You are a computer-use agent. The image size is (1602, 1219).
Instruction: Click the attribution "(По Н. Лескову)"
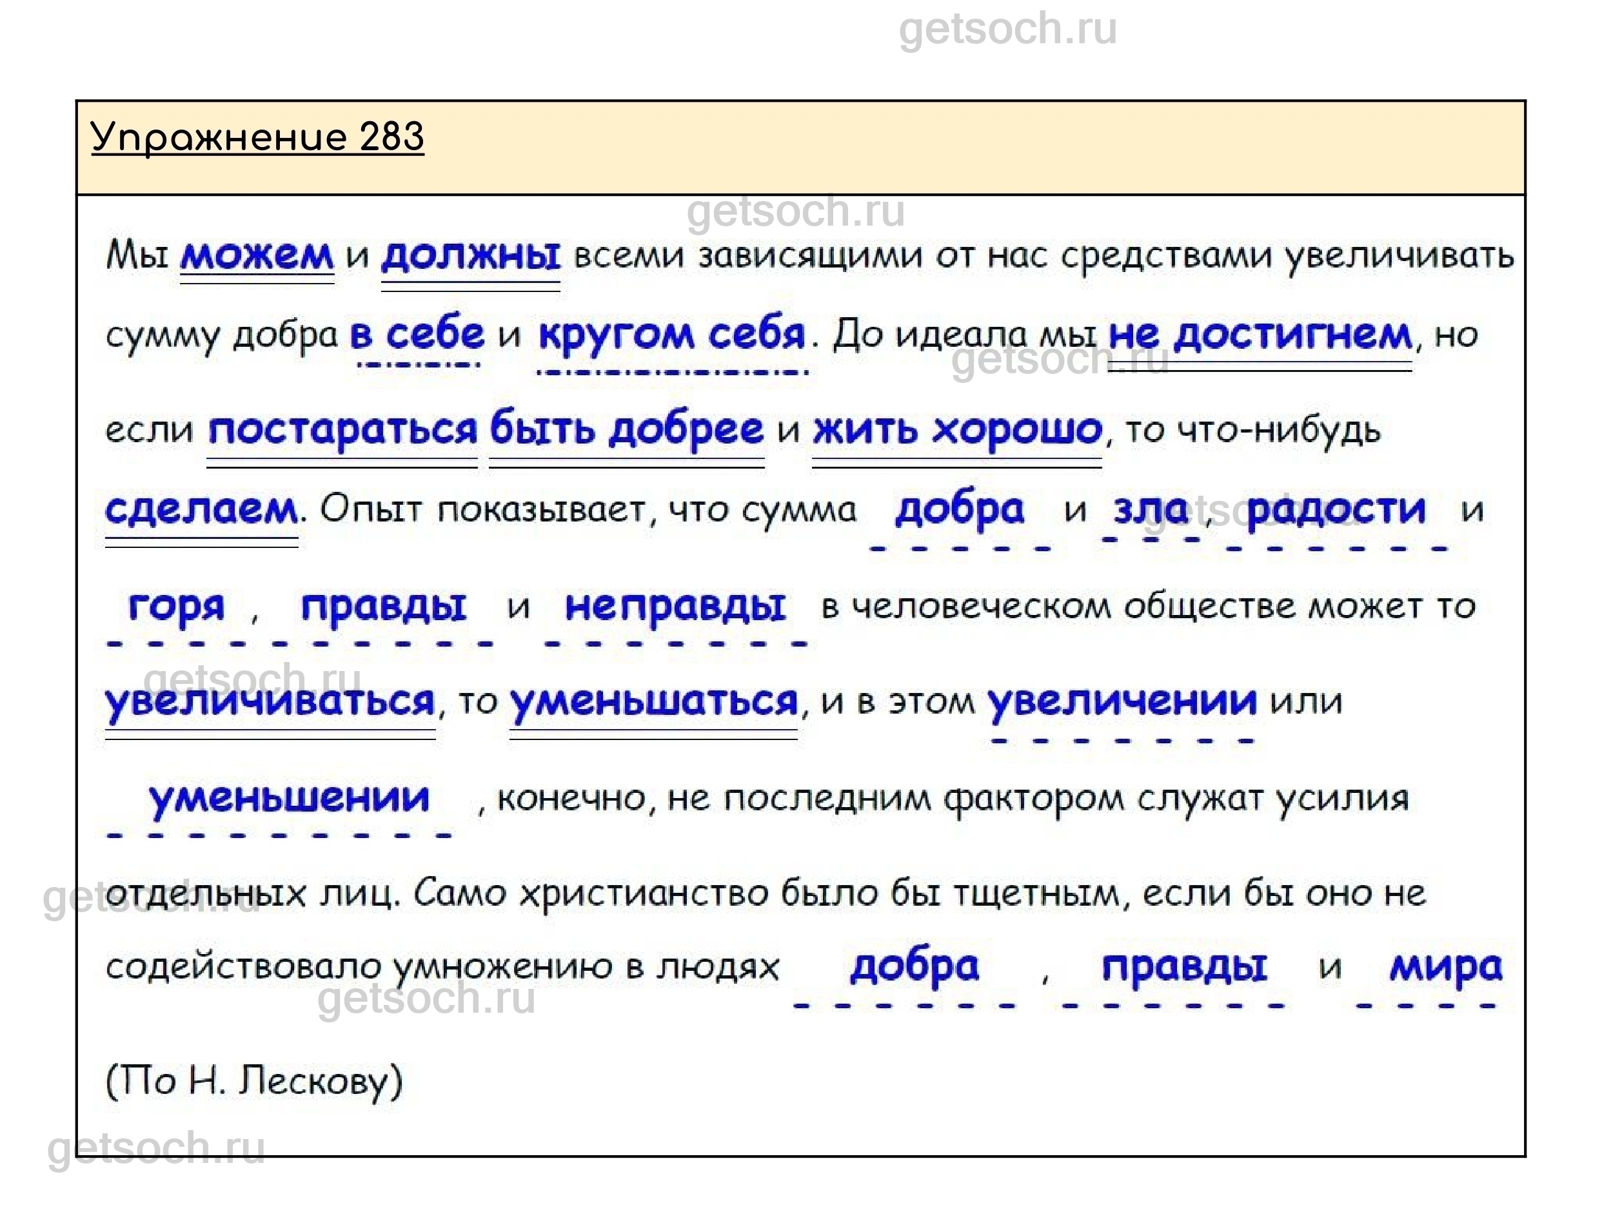point(254,1081)
